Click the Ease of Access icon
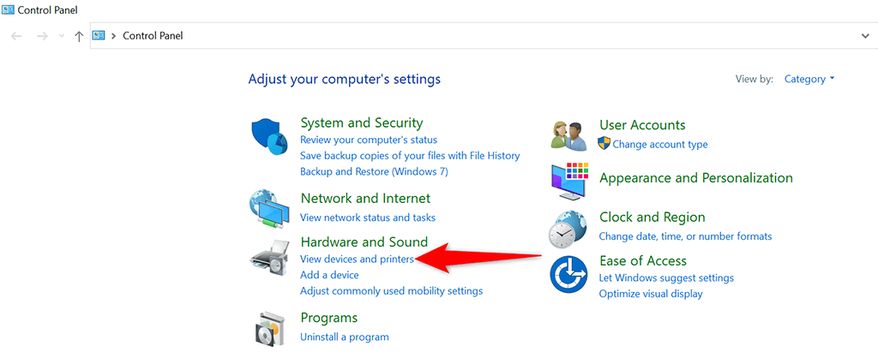878x358 pixels. [x=568, y=274]
